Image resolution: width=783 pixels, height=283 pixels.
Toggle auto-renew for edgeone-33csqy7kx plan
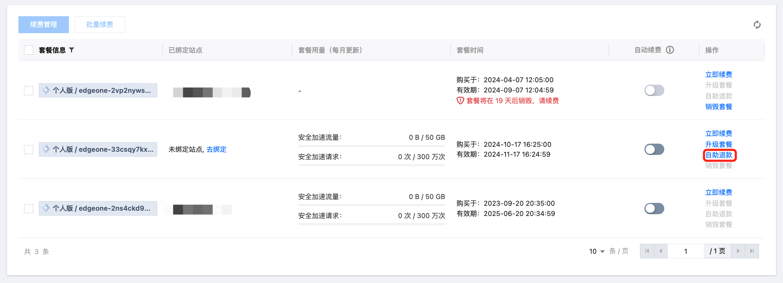pos(654,149)
